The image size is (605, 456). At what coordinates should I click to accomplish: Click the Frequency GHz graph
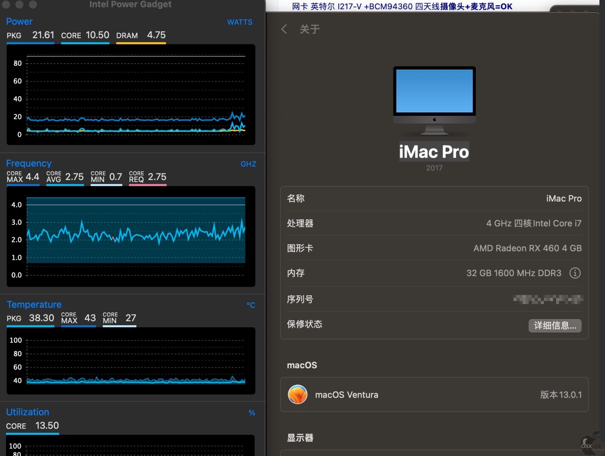[x=131, y=236]
